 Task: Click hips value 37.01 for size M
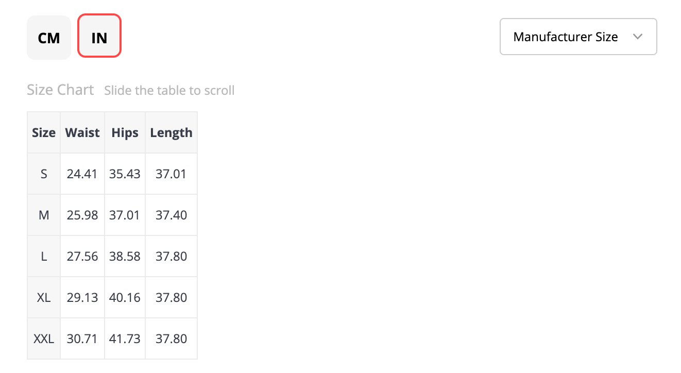click(x=125, y=215)
